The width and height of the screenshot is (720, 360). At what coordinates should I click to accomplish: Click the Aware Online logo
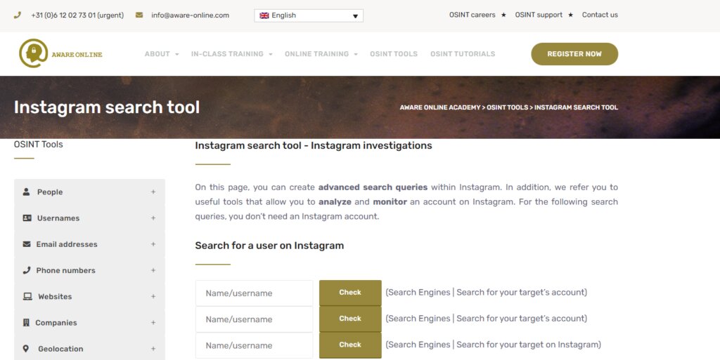[60, 53]
